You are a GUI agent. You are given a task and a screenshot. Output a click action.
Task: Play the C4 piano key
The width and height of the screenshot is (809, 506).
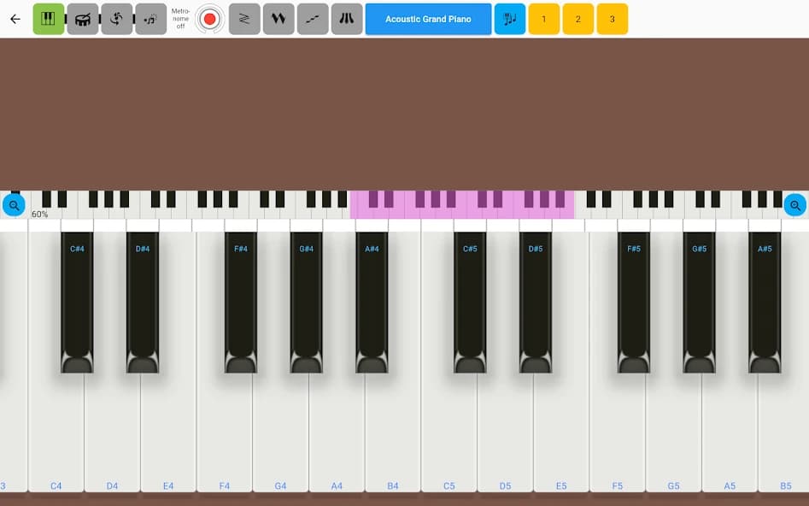[x=56, y=427]
